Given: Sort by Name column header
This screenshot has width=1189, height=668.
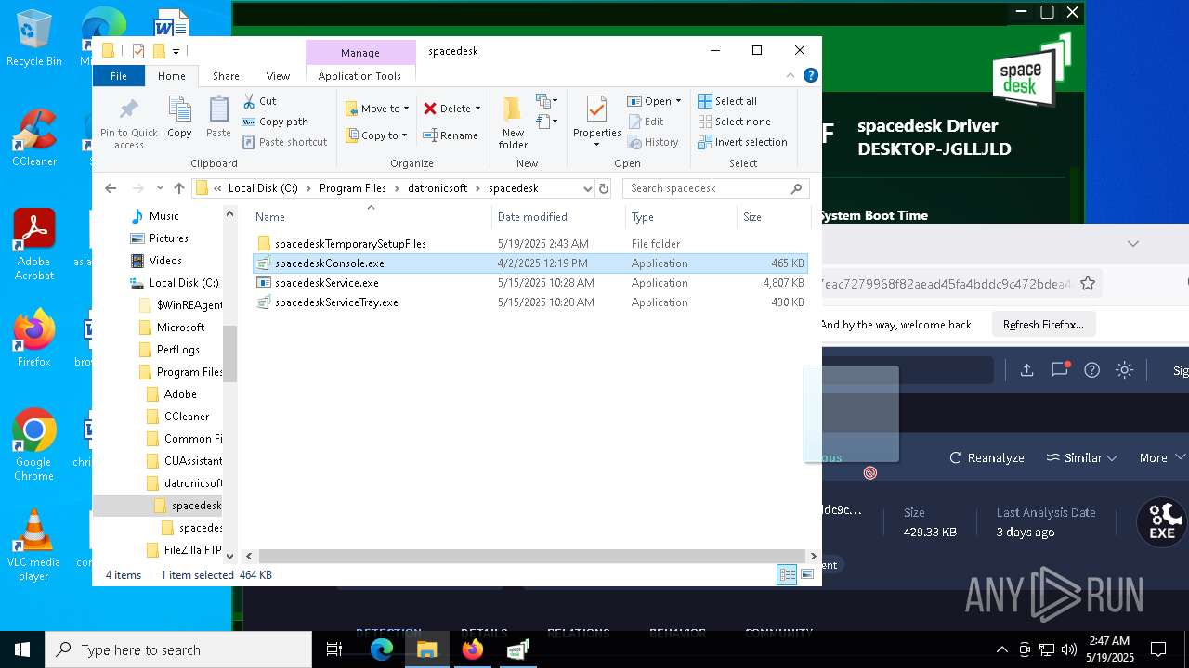Looking at the screenshot, I should tap(371, 217).
